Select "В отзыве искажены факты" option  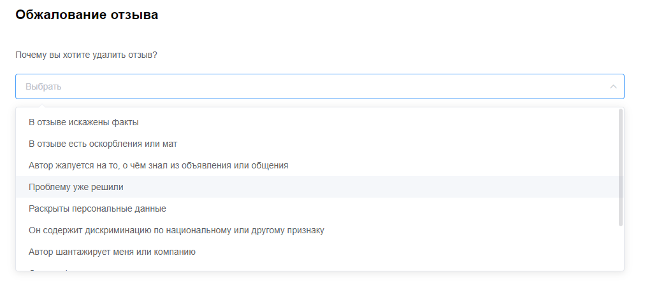[83, 122]
